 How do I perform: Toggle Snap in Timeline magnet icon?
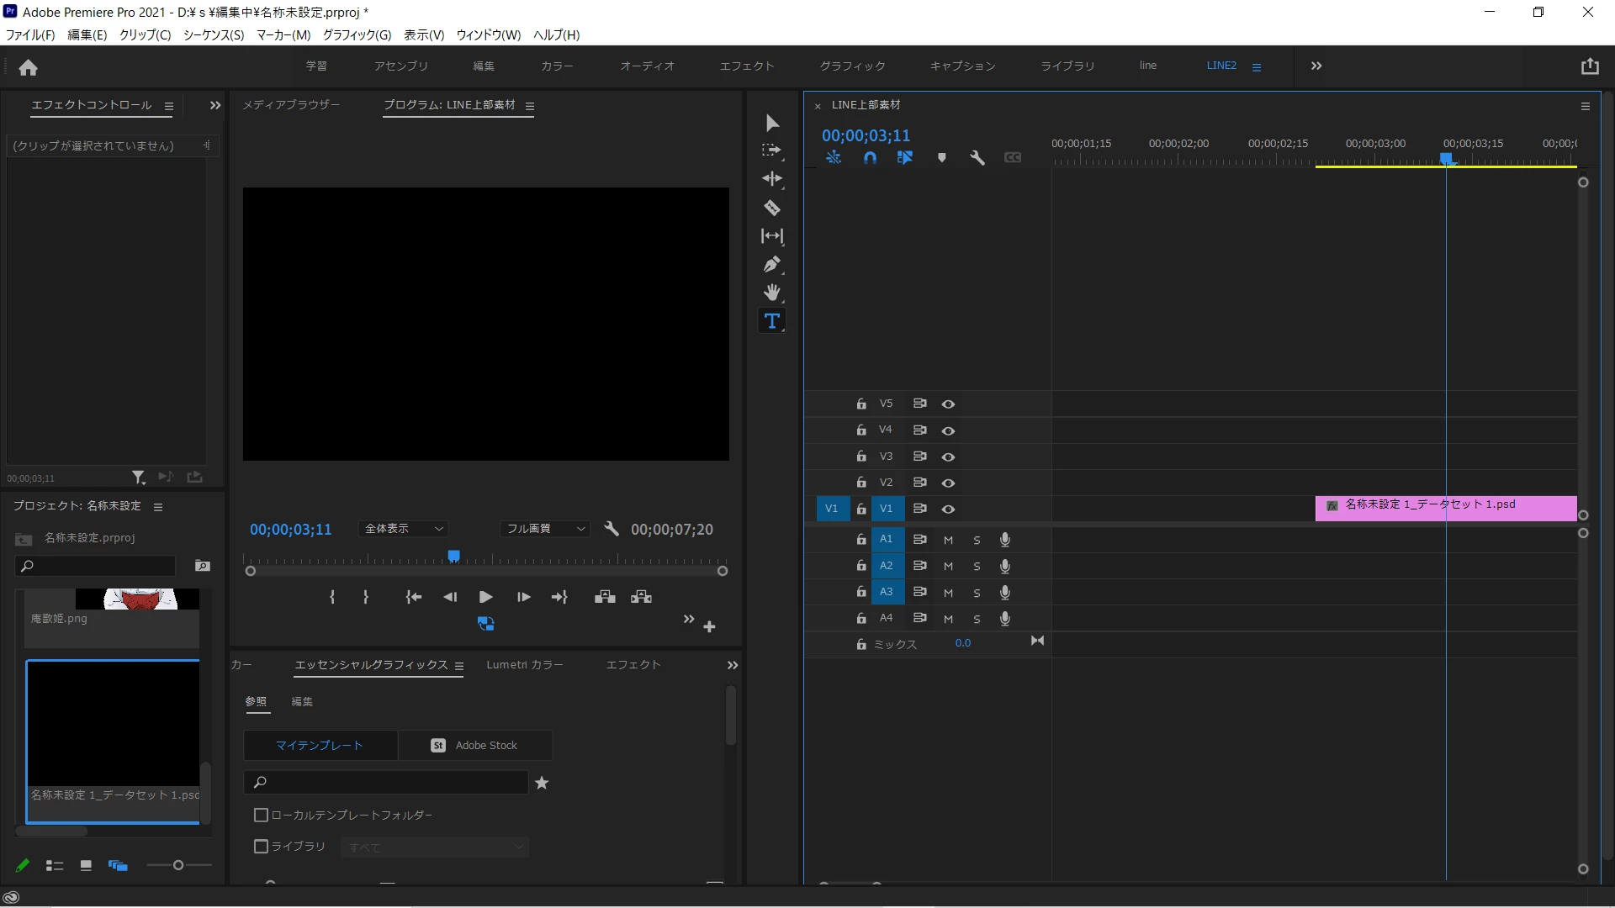(870, 158)
